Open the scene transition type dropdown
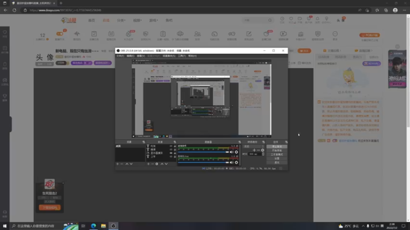 253,147
